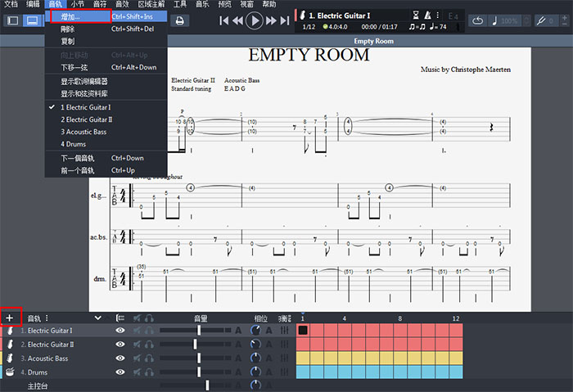Click the loop playback icon
573x392 pixels.
tap(477, 20)
